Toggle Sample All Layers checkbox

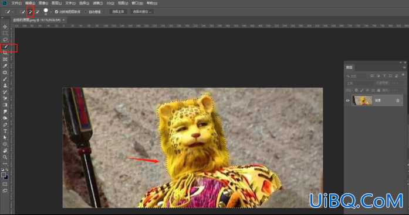tap(56, 12)
